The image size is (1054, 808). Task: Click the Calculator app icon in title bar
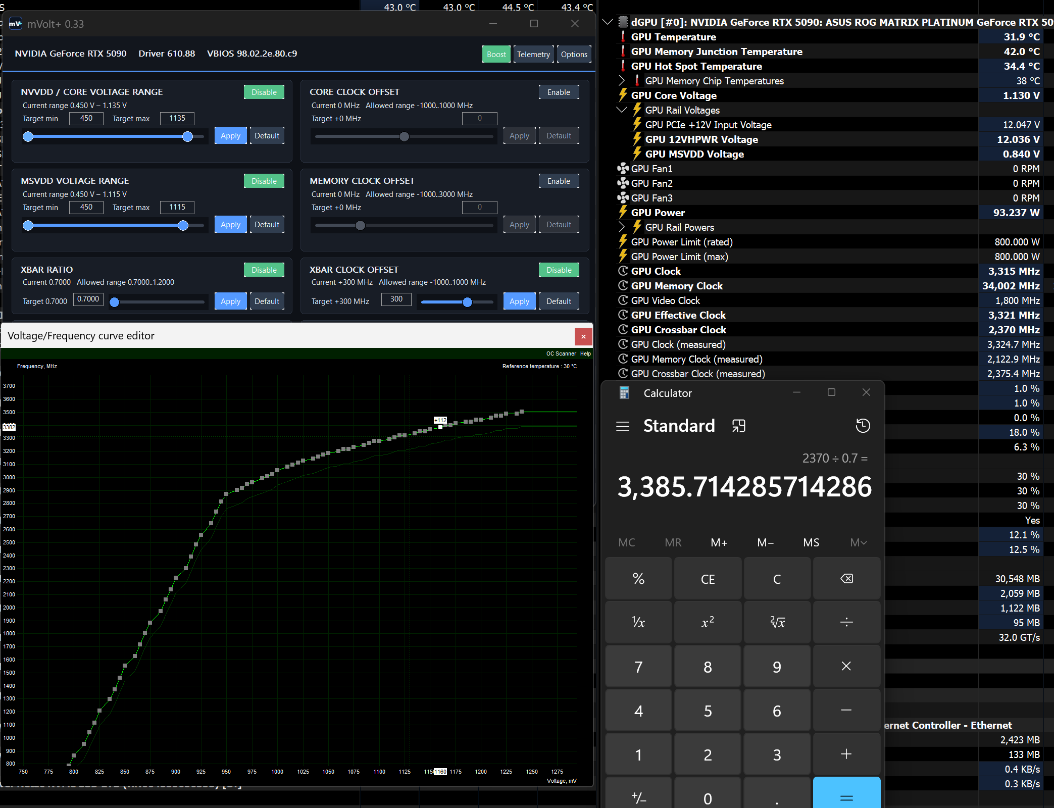click(x=625, y=393)
